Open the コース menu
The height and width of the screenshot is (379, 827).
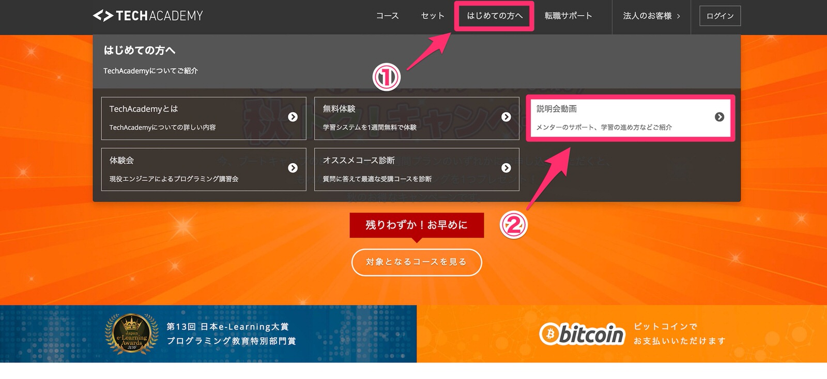[x=388, y=16]
